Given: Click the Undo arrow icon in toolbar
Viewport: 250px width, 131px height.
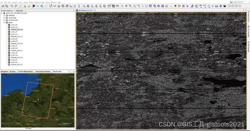Looking at the screenshot, I should tap(12, 6).
